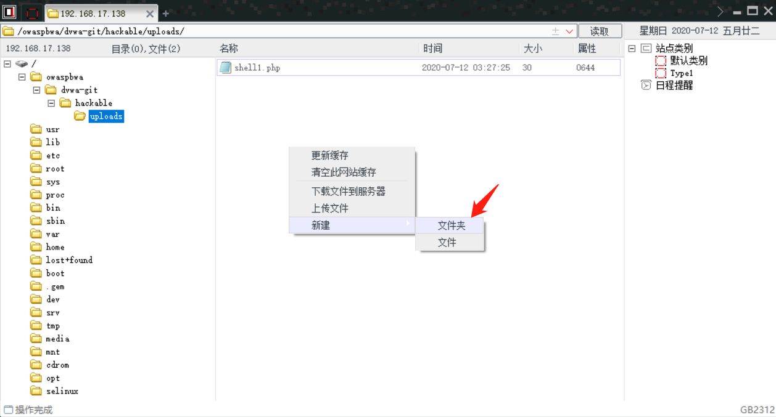Collapse the owaspbwa folder branch
The image size is (776, 417).
coord(22,76)
